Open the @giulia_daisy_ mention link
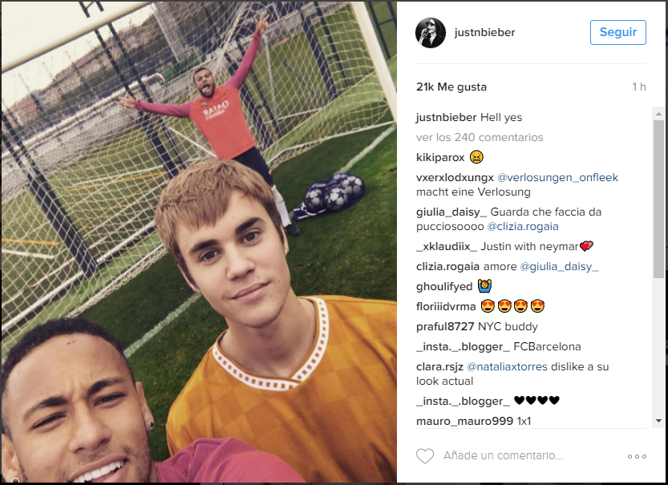The height and width of the screenshot is (485, 668). 559,267
